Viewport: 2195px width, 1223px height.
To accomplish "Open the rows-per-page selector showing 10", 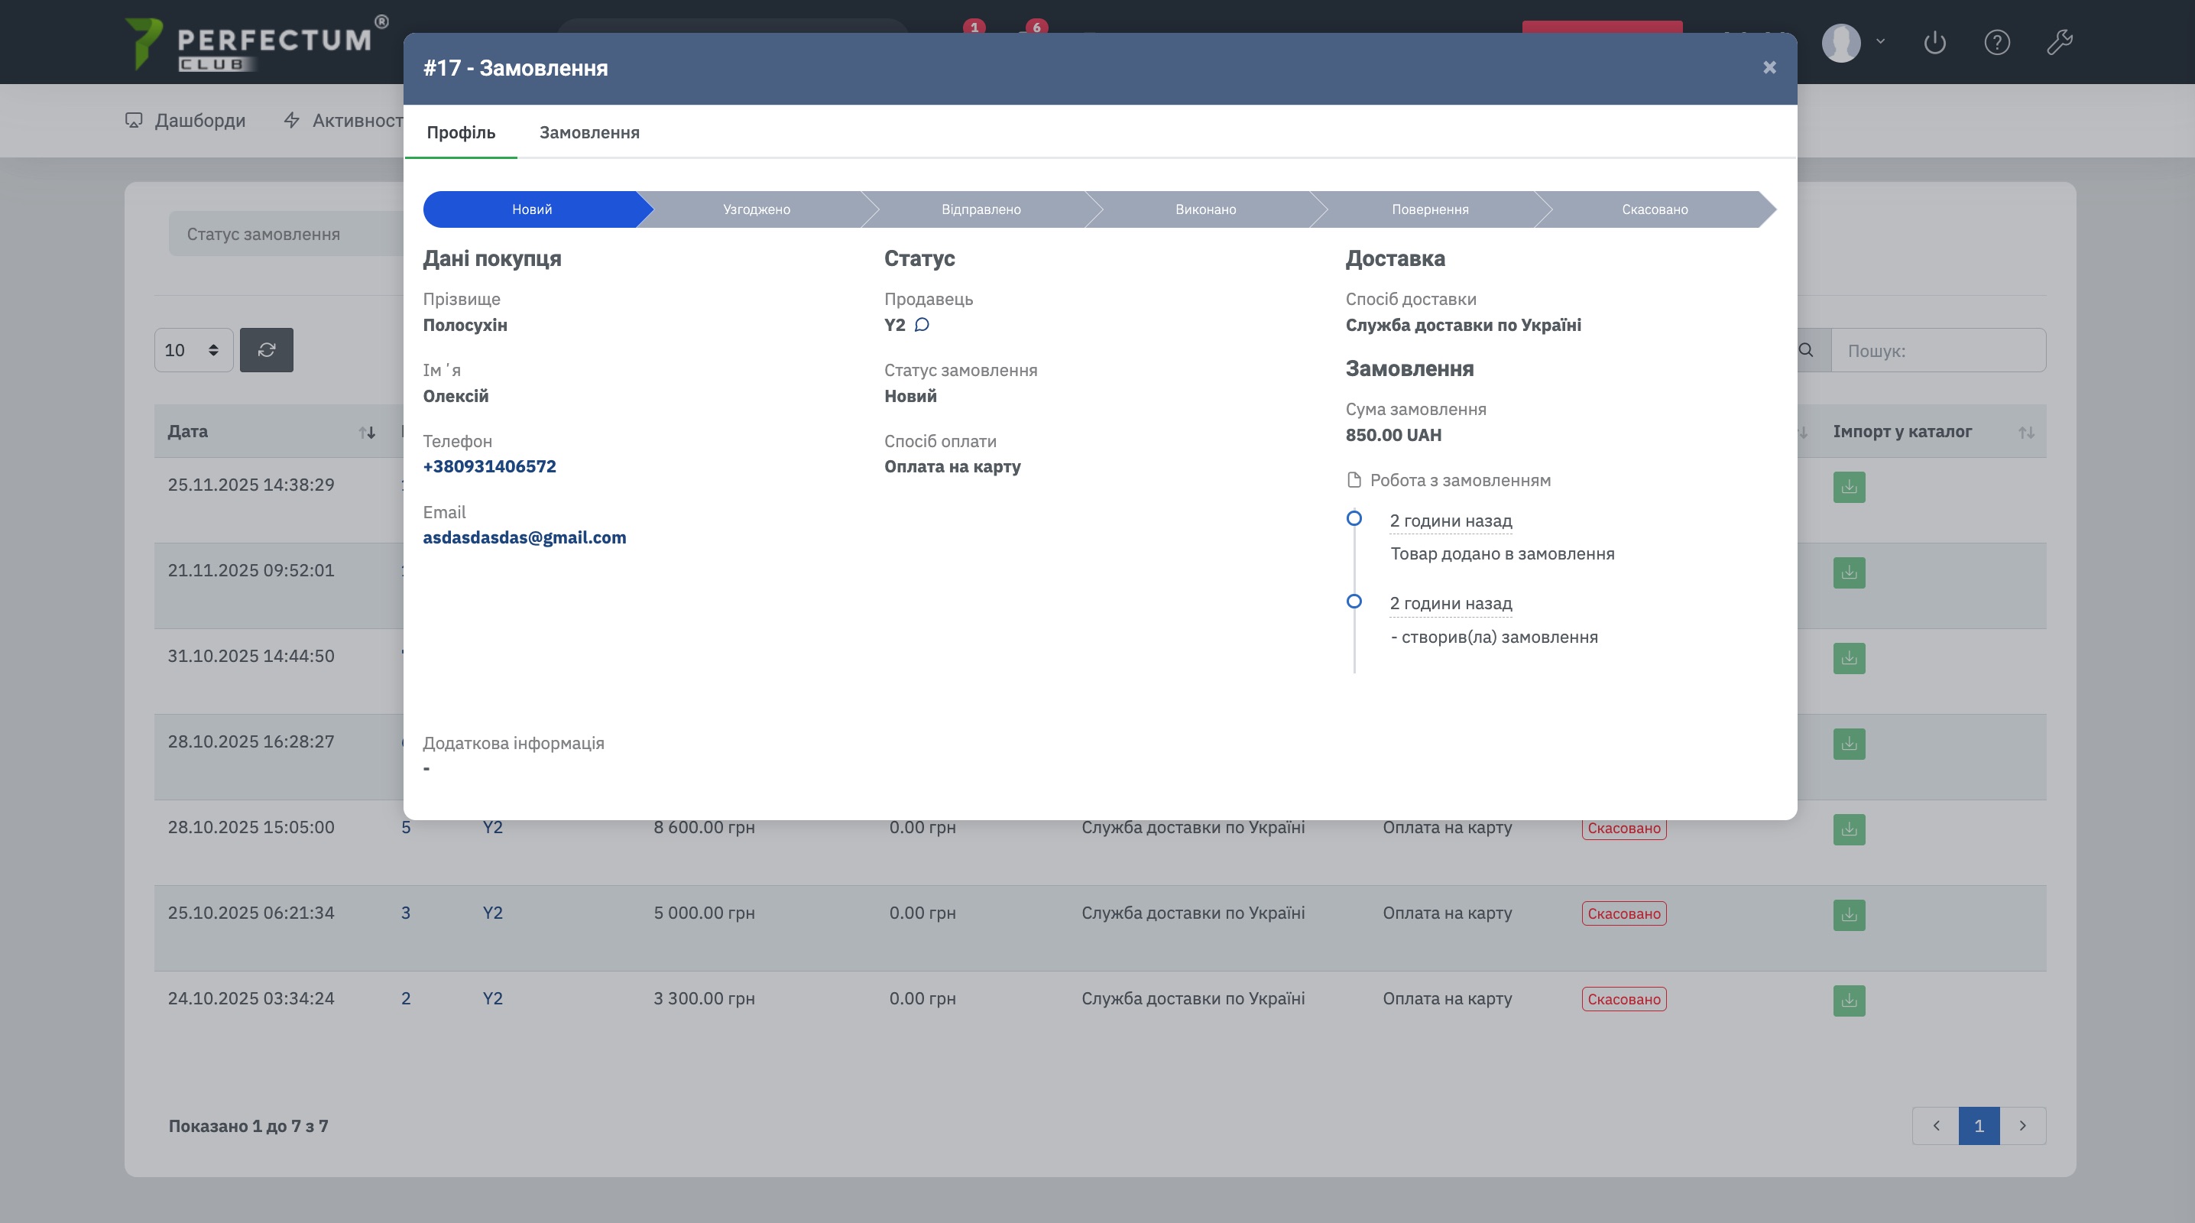I will [x=193, y=350].
